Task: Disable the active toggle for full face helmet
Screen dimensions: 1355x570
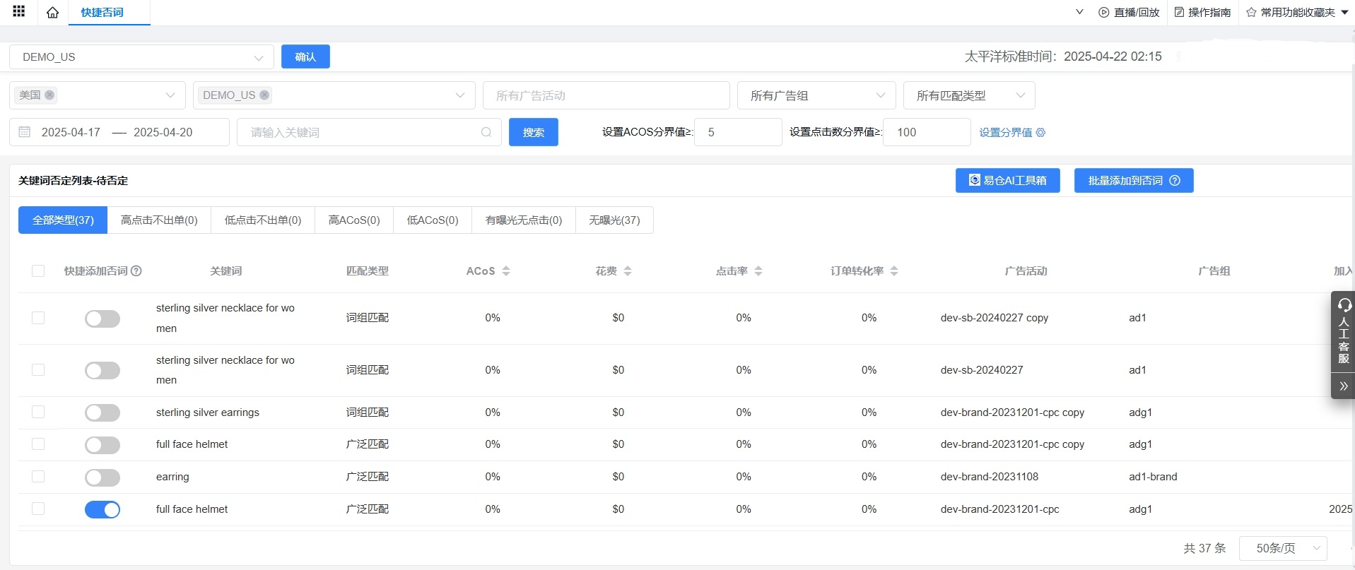Action: [x=102, y=509]
